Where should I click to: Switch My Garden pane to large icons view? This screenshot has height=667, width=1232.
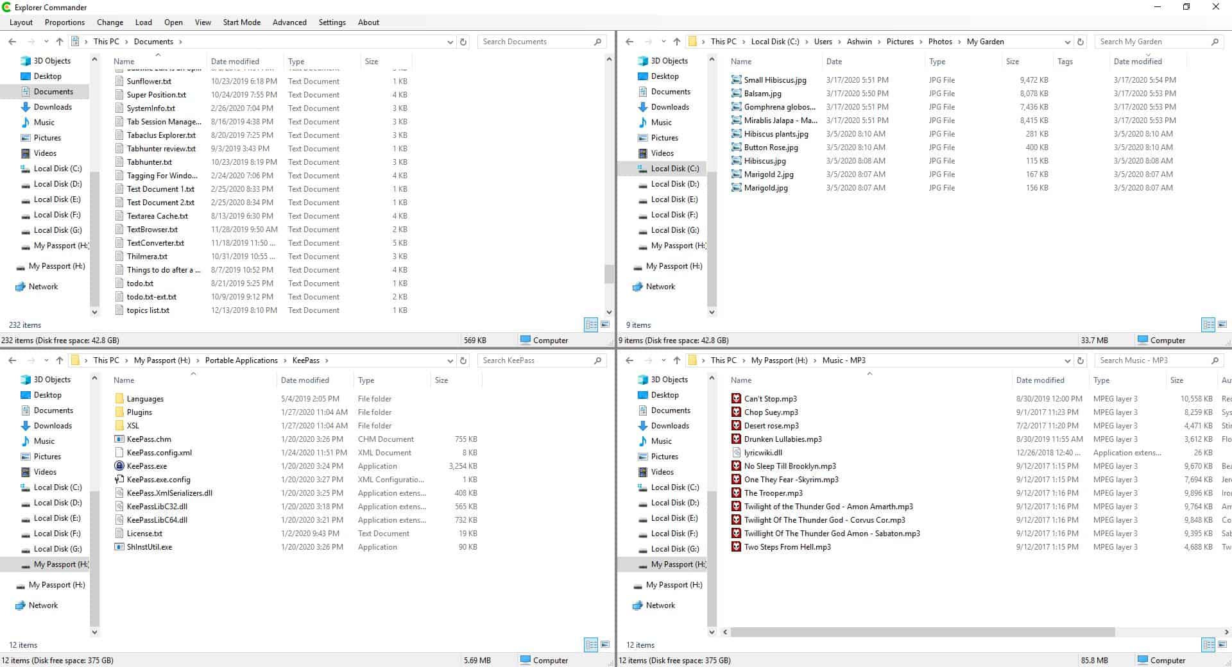[1222, 325]
